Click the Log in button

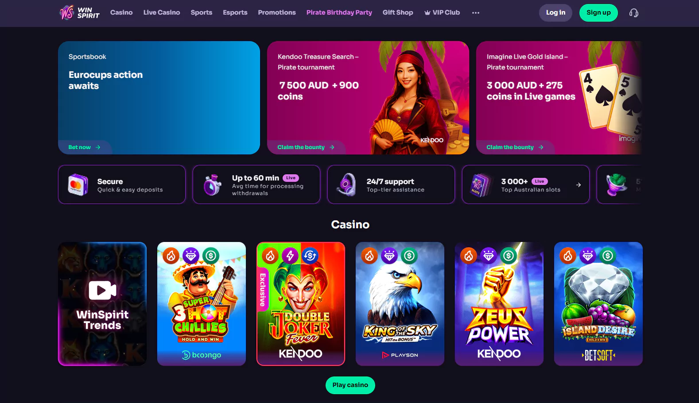[x=555, y=13]
